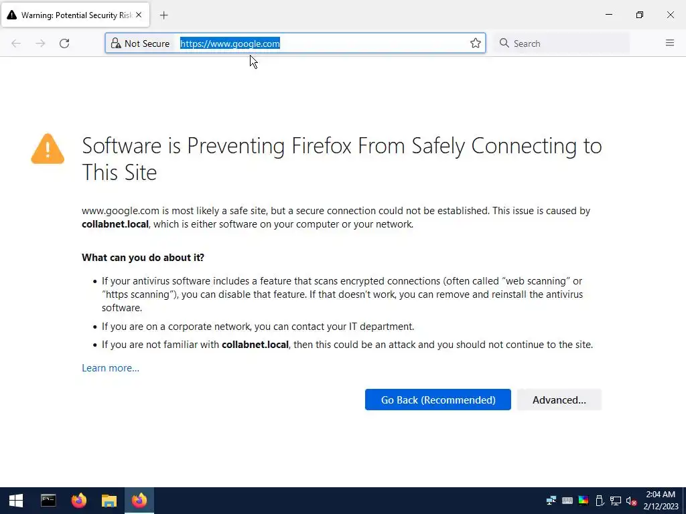Click the 'Not Secure' label text
The height and width of the screenshot is (514, 686).
tap(147, 44)
